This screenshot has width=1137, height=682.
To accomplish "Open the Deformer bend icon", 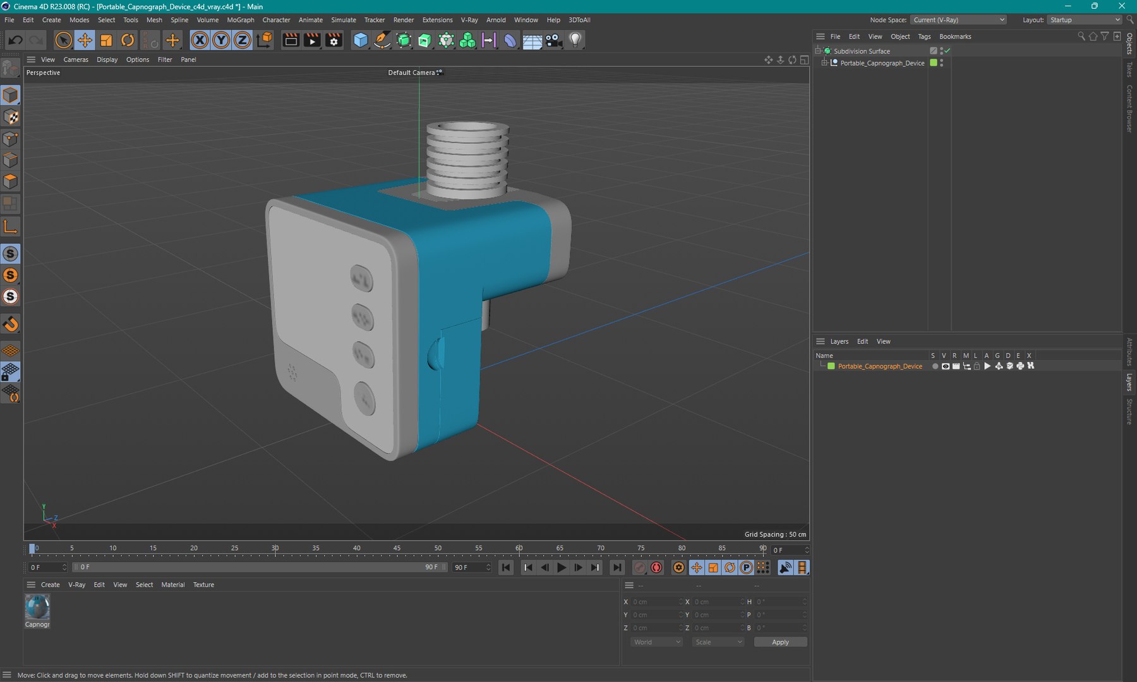I will click(510, 40).
